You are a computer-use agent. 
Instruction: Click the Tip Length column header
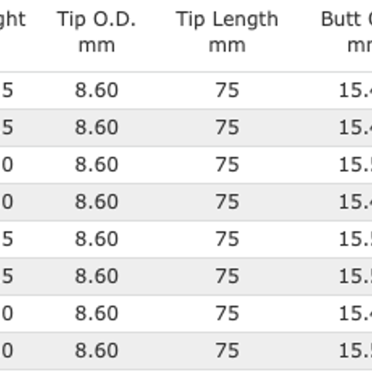pyautogui.click(x=227, y=32)
